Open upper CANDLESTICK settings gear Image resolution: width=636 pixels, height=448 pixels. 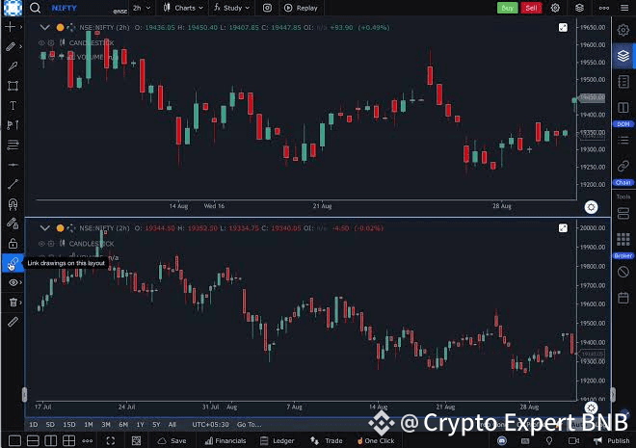pos(51,42)
